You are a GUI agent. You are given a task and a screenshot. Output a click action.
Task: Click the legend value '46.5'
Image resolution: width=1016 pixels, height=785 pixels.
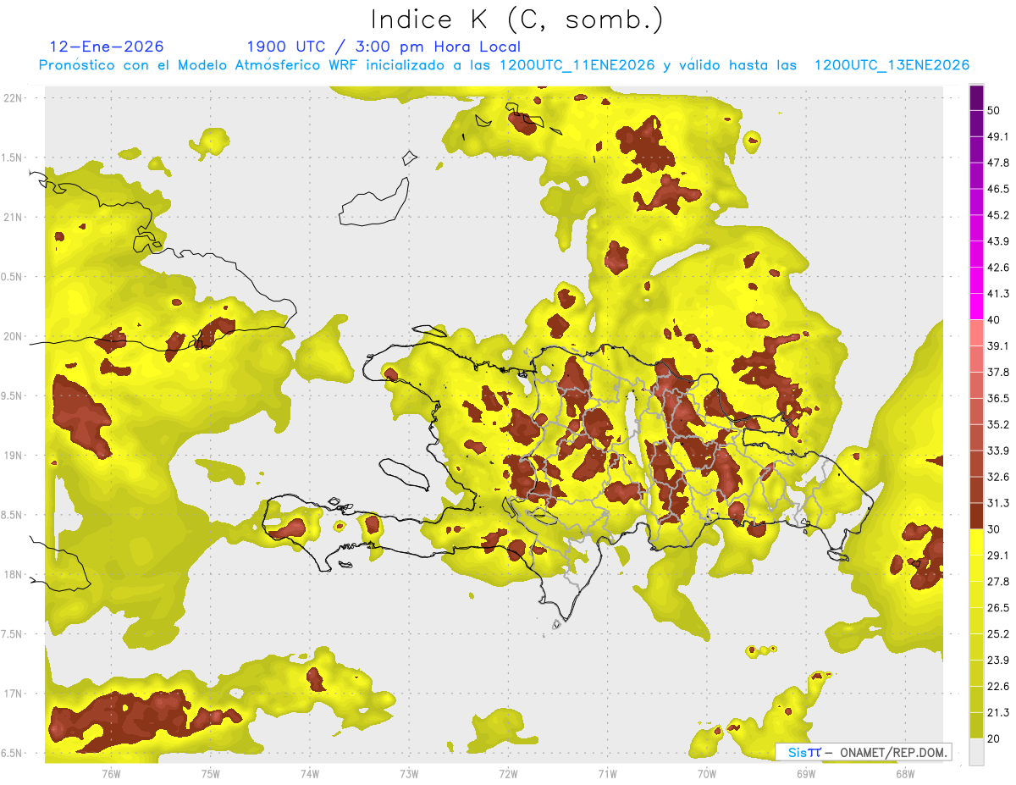click(998, 189)
